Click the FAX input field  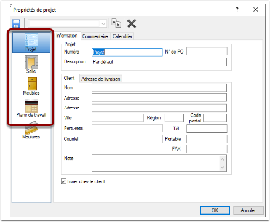point(207,149)
